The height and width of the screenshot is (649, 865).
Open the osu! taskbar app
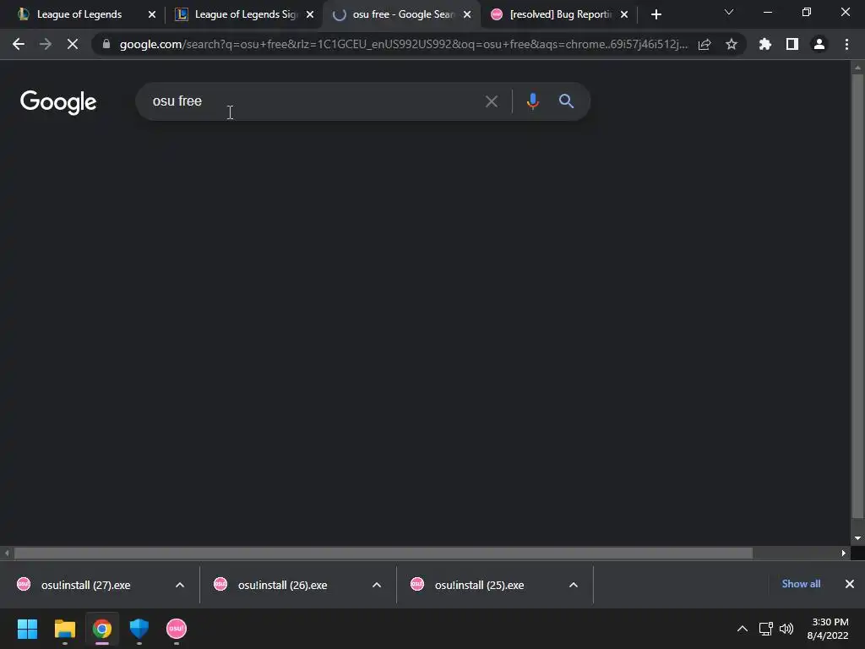pos(177,629)
